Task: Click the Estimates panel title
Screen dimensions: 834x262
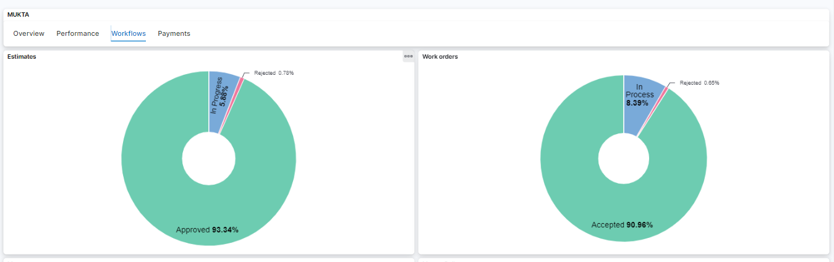Action: click(22, 57)
